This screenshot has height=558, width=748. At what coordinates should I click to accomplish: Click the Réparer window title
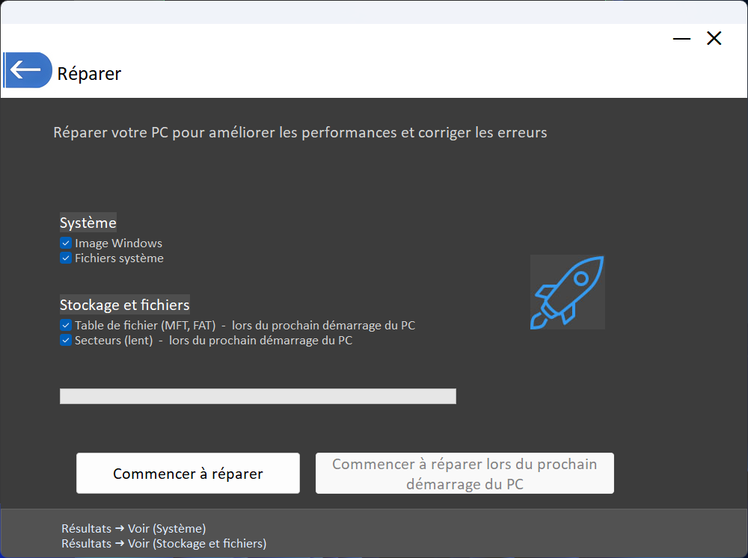[89, 73]
